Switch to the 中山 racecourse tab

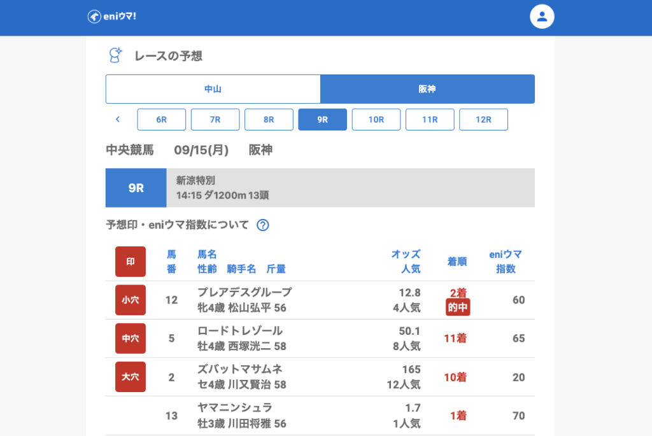point(213,89)
